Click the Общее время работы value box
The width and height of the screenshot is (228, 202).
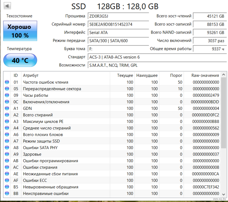coord(209,49)
